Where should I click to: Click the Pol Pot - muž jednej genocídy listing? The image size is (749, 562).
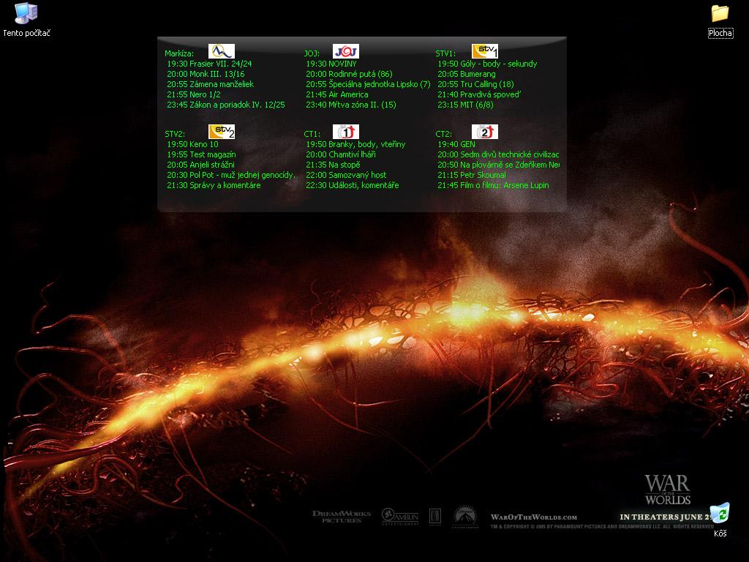tap(231, 175)
